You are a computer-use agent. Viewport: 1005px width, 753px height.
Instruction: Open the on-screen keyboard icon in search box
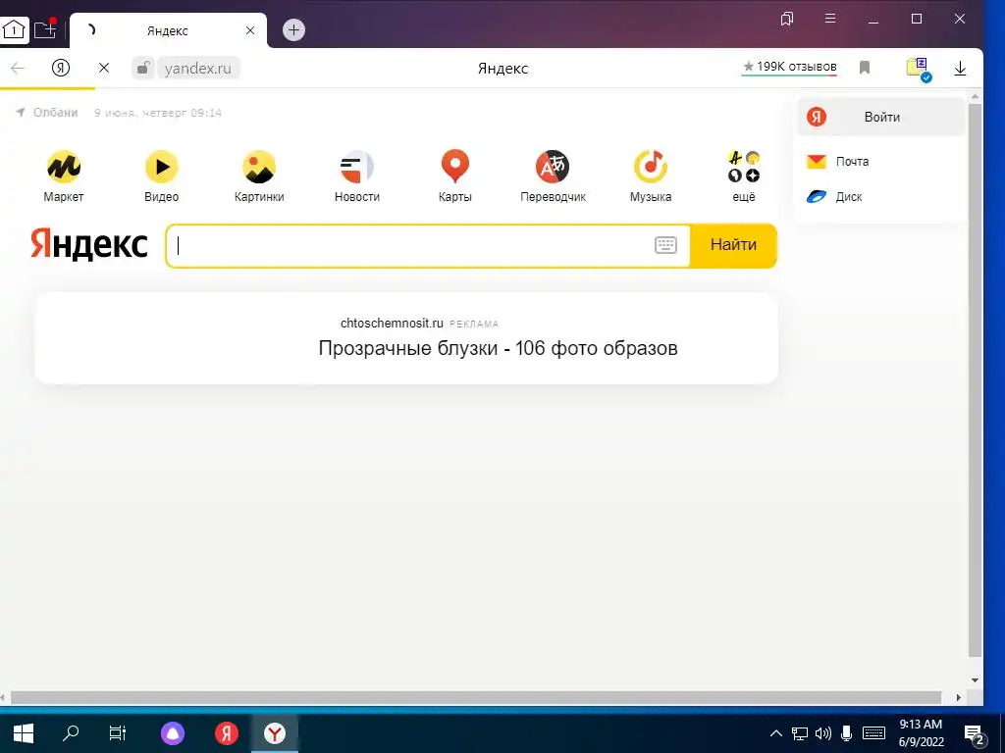tap(665, 244)
